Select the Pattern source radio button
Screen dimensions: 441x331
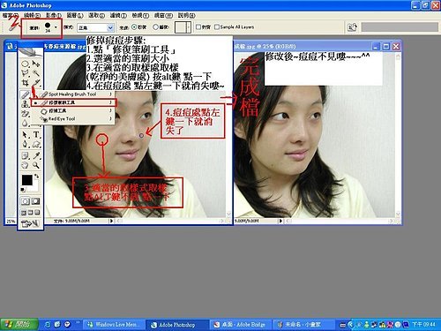pos(155,27)
